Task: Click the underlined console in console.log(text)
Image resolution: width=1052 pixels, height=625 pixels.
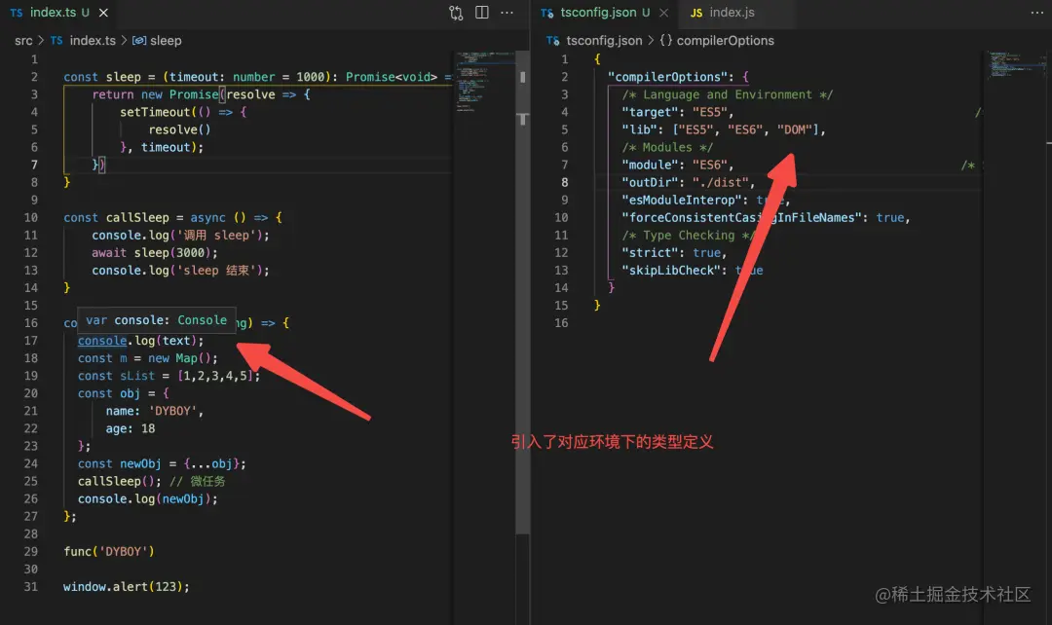Action: point(102,341)
